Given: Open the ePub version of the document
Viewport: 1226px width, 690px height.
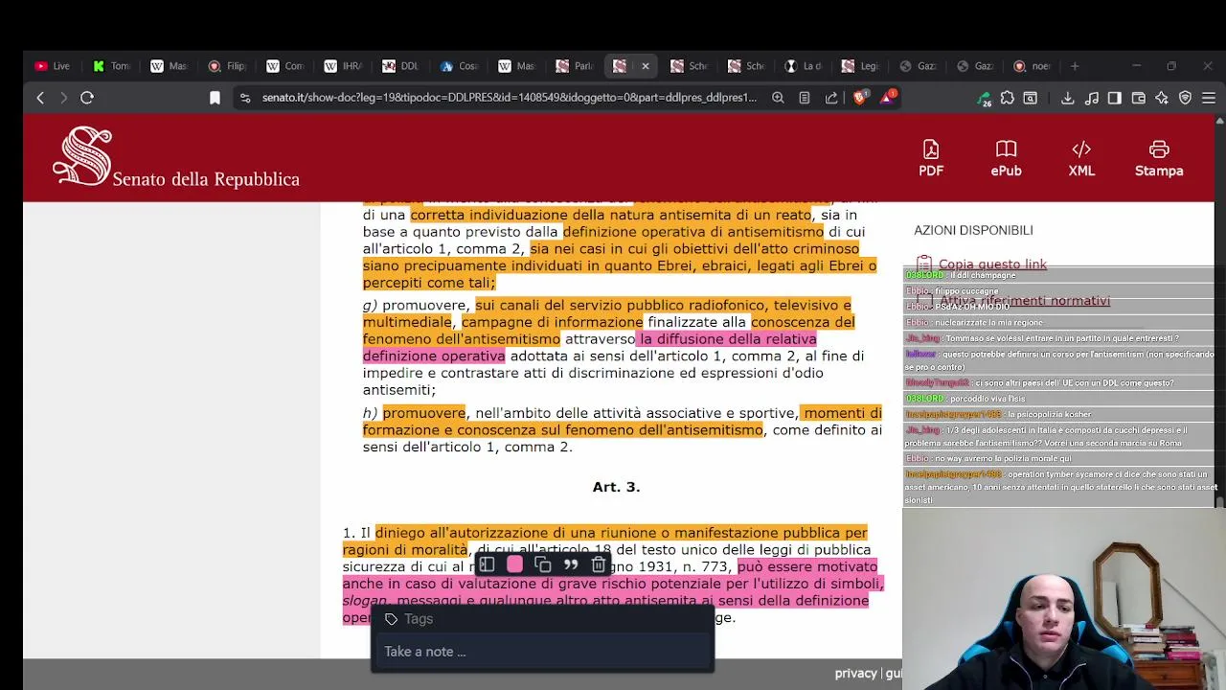Looking at the screenshot, I should (x=1006, y=158).
